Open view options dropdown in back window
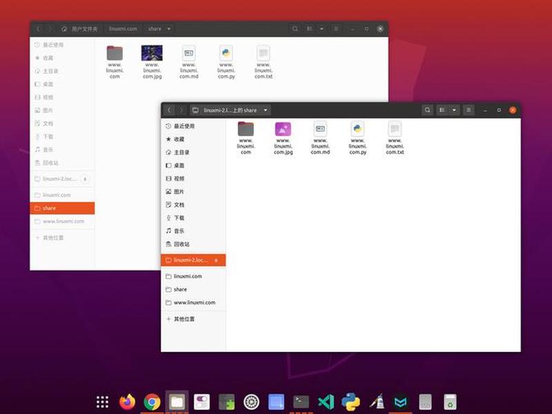The image size is (552, 414). click(x=322, y=29)
